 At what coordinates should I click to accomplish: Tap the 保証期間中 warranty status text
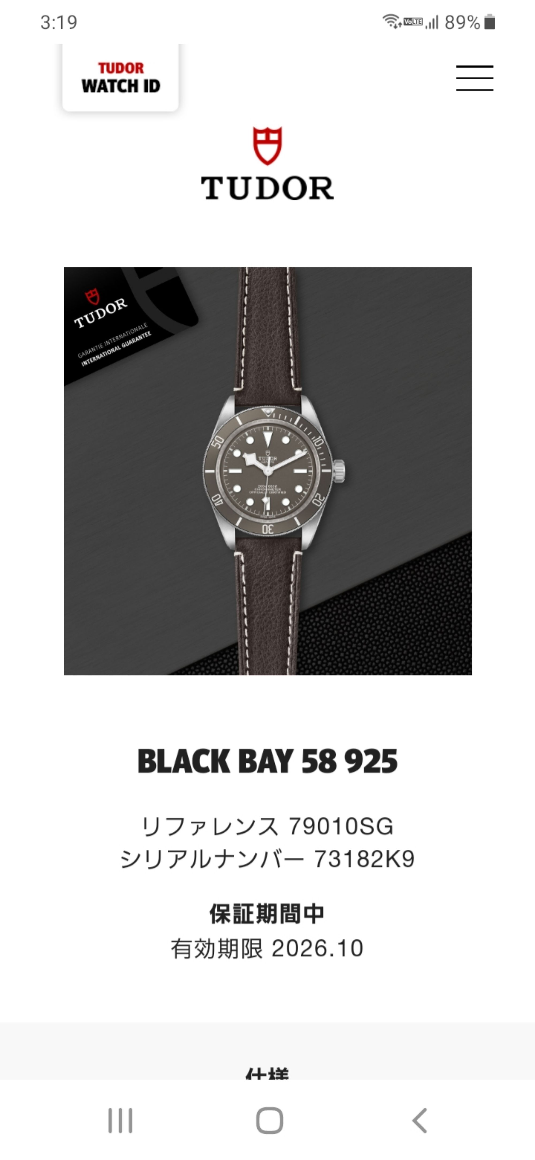(267, 914)
